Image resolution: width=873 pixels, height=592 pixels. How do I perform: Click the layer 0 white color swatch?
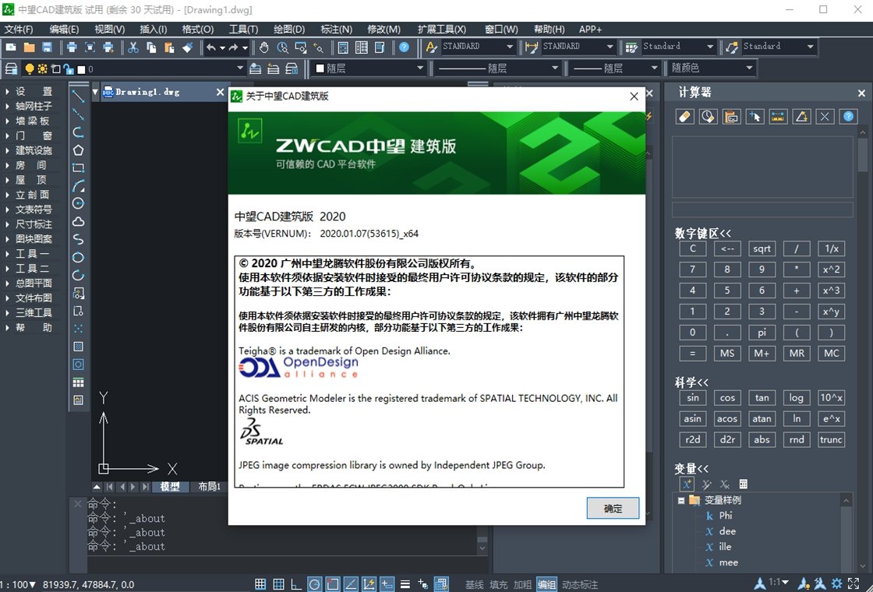(x=81, y=69)
